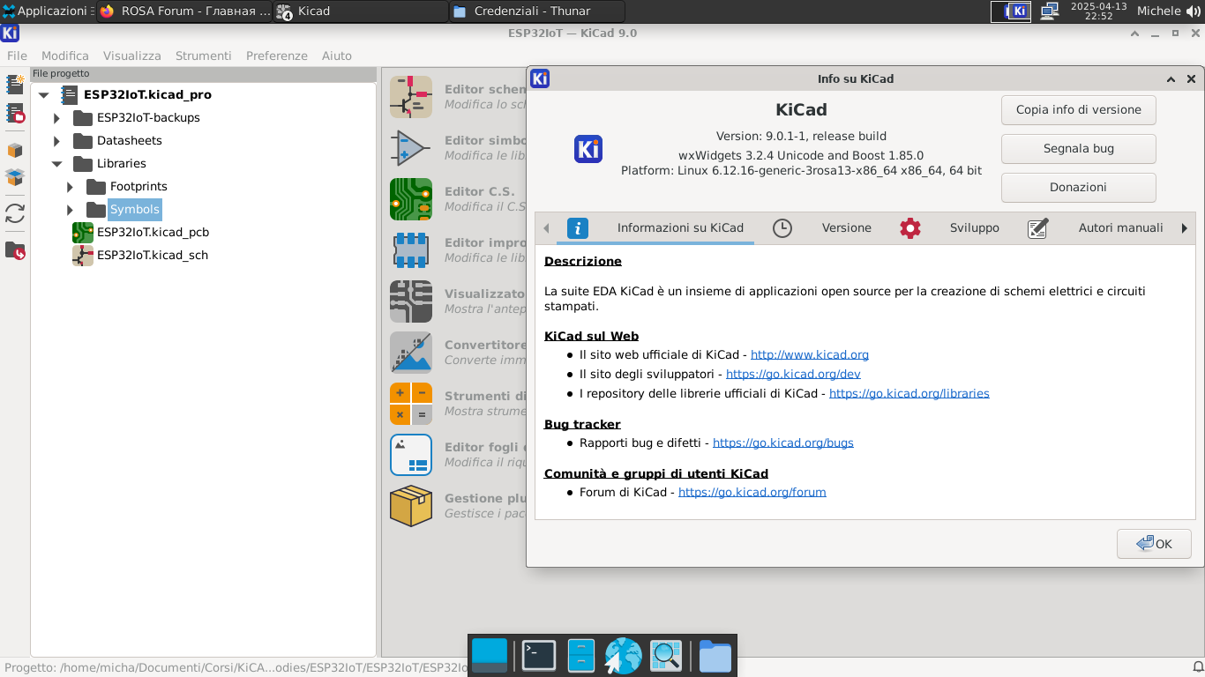Expand the Datasheets folder

(56, 141)
